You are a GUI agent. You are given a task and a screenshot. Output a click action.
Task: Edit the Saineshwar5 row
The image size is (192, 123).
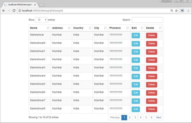pyautogui.click(x=136, y=85)
